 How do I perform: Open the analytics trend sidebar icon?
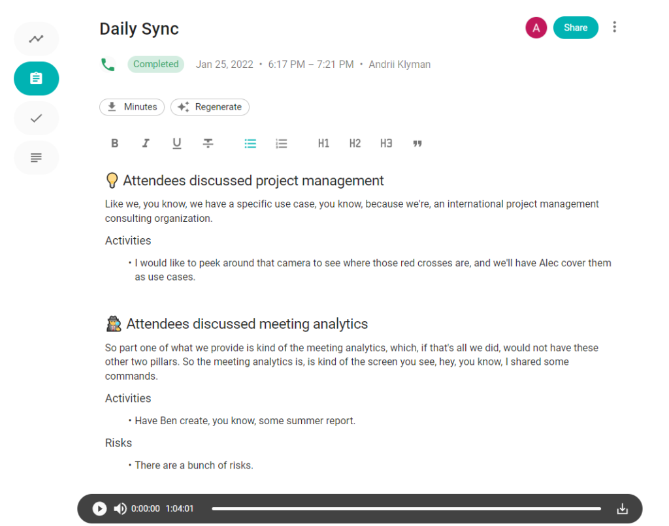[37, 39]
